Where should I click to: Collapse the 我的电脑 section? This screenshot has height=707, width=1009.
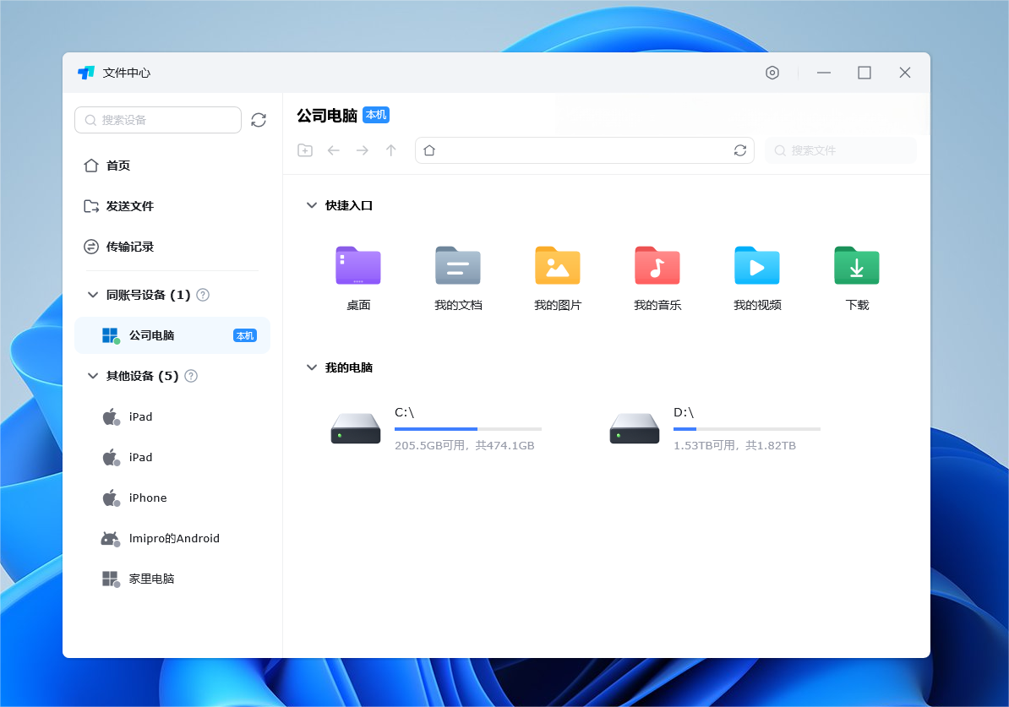312,368
